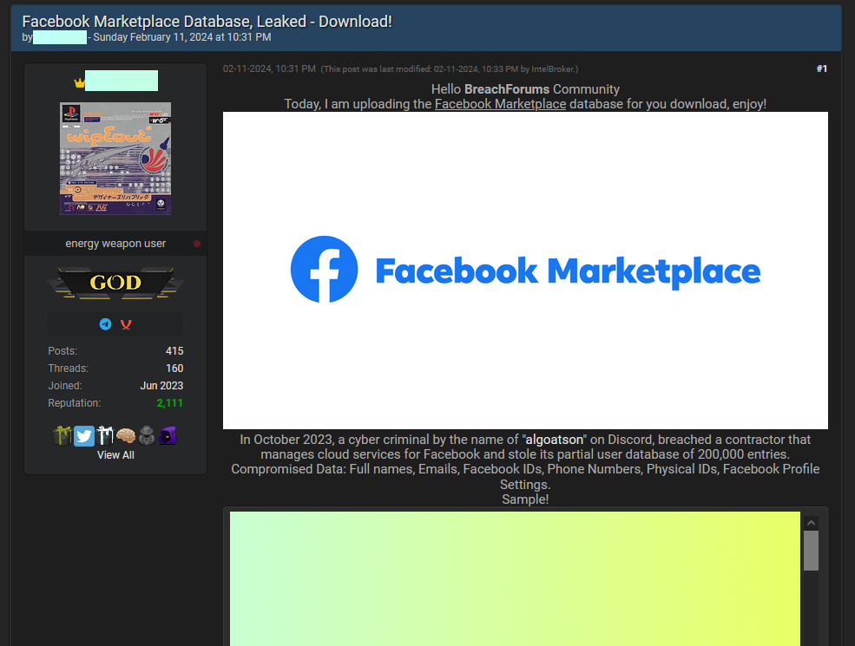855x646 pixels.
Task: Click the scroll-up arrow on the sample box
Action: (811, 521)
